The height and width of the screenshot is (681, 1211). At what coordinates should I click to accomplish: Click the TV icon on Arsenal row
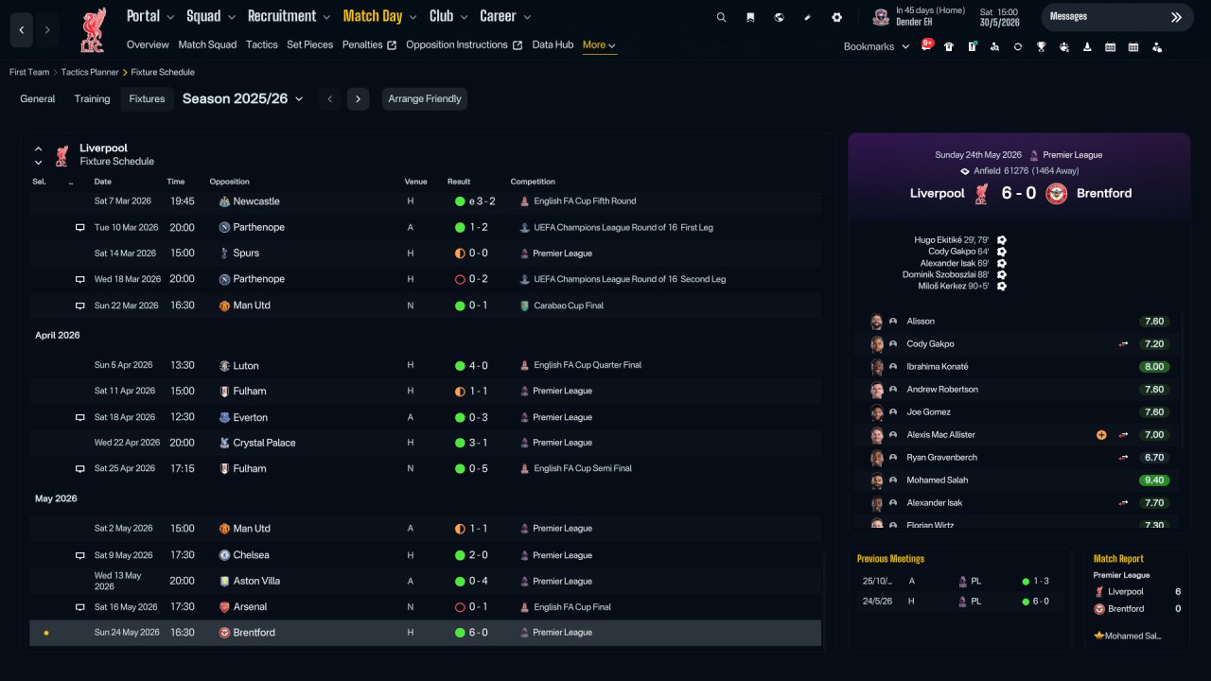click(x=80, y=608)
